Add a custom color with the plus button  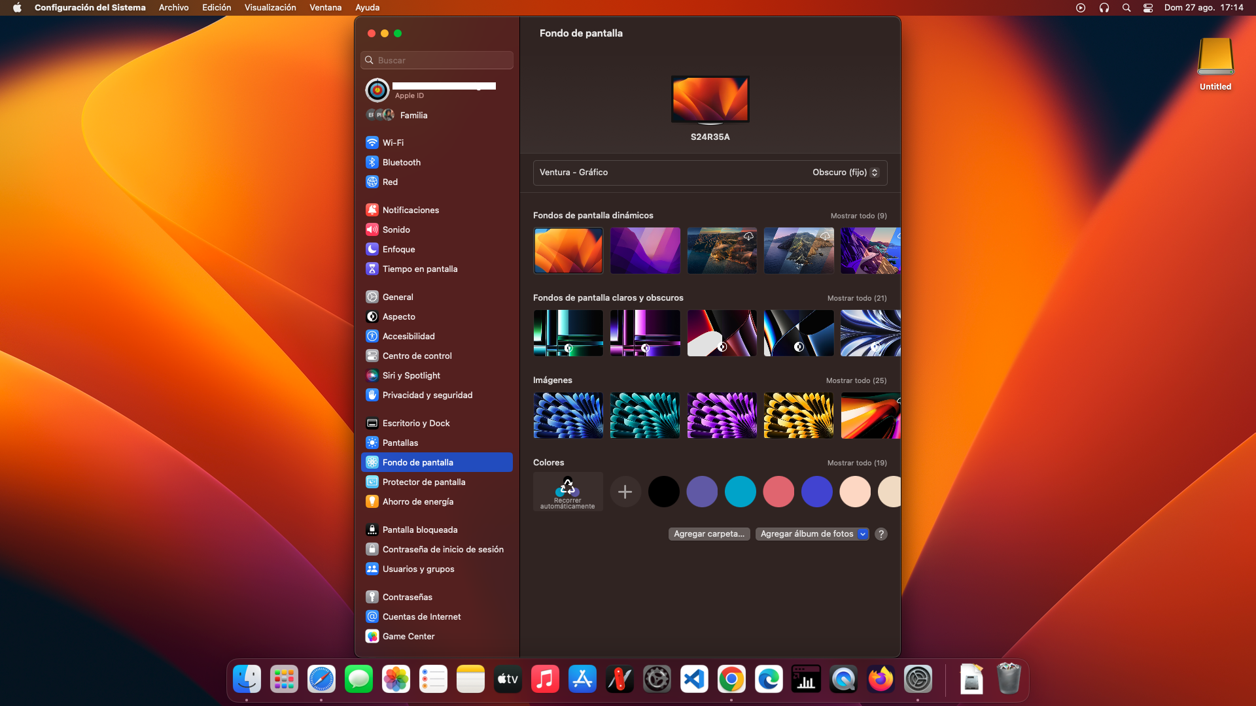click(625, 492)
